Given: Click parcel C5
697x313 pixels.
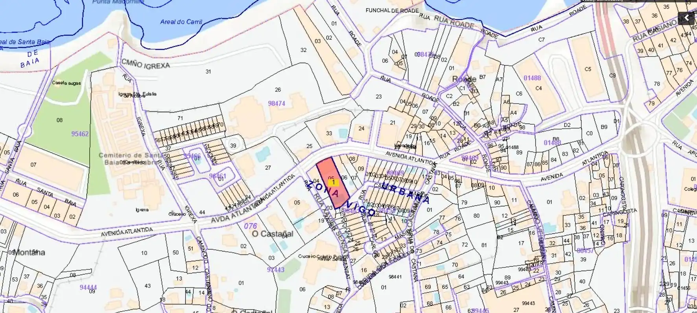Looking at the screenshot, I should click(588, 69).
